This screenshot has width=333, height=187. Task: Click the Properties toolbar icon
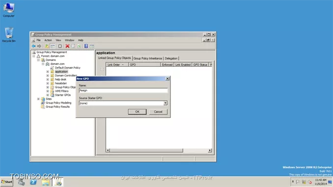[x=73, y=46]
